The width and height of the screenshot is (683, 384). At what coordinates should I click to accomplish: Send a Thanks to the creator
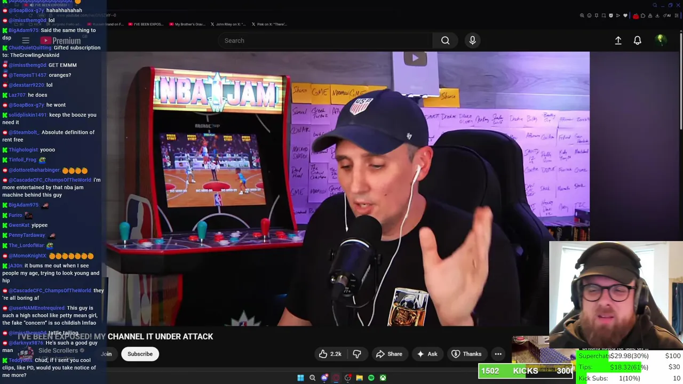[466, 354]
